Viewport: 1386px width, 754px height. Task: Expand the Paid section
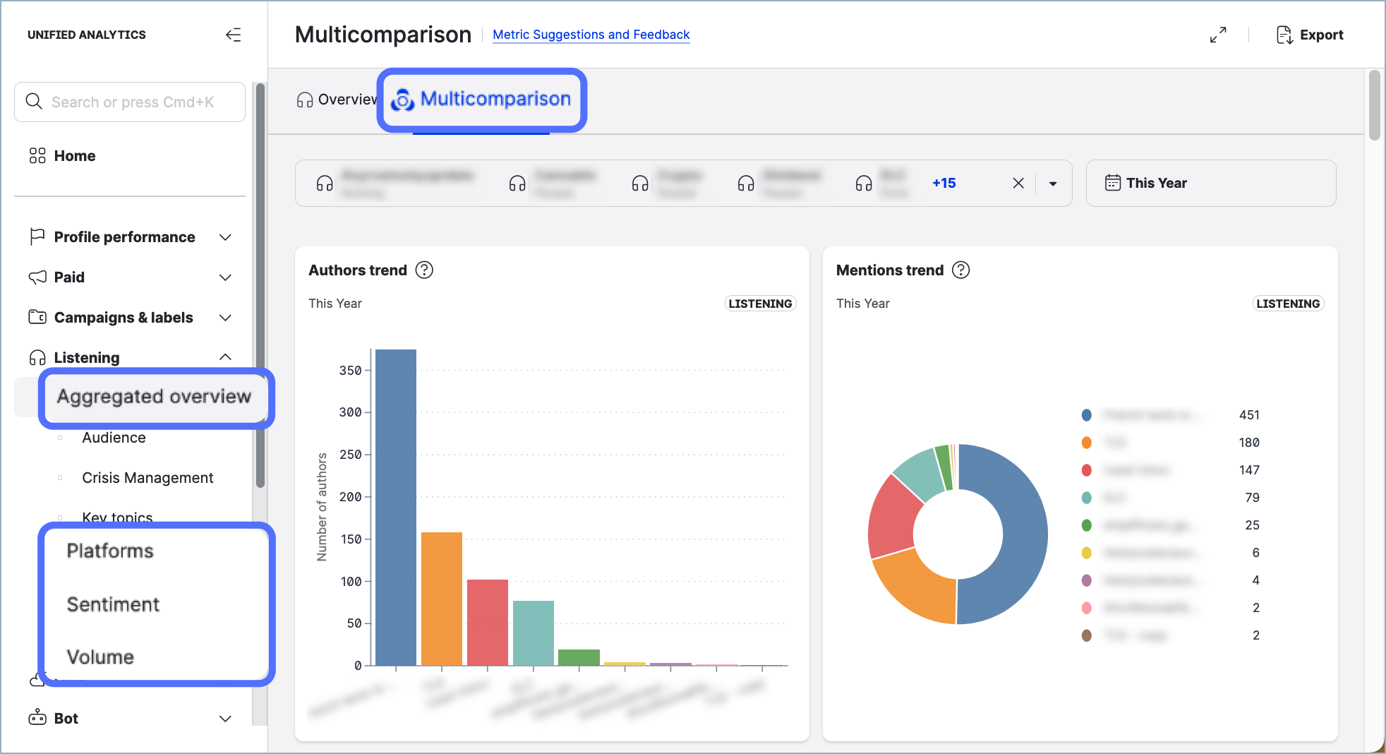[225, 277]
